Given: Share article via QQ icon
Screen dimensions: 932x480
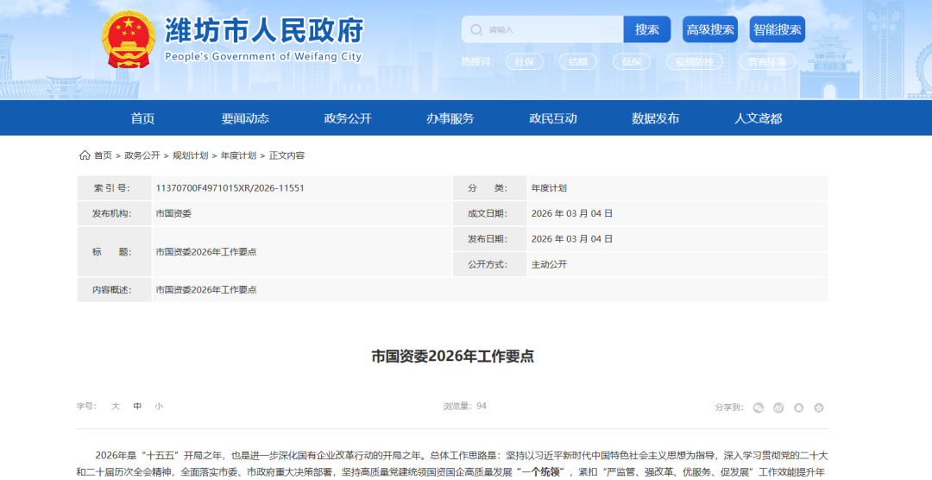Looking at the screenshot, I should (798, 407).
